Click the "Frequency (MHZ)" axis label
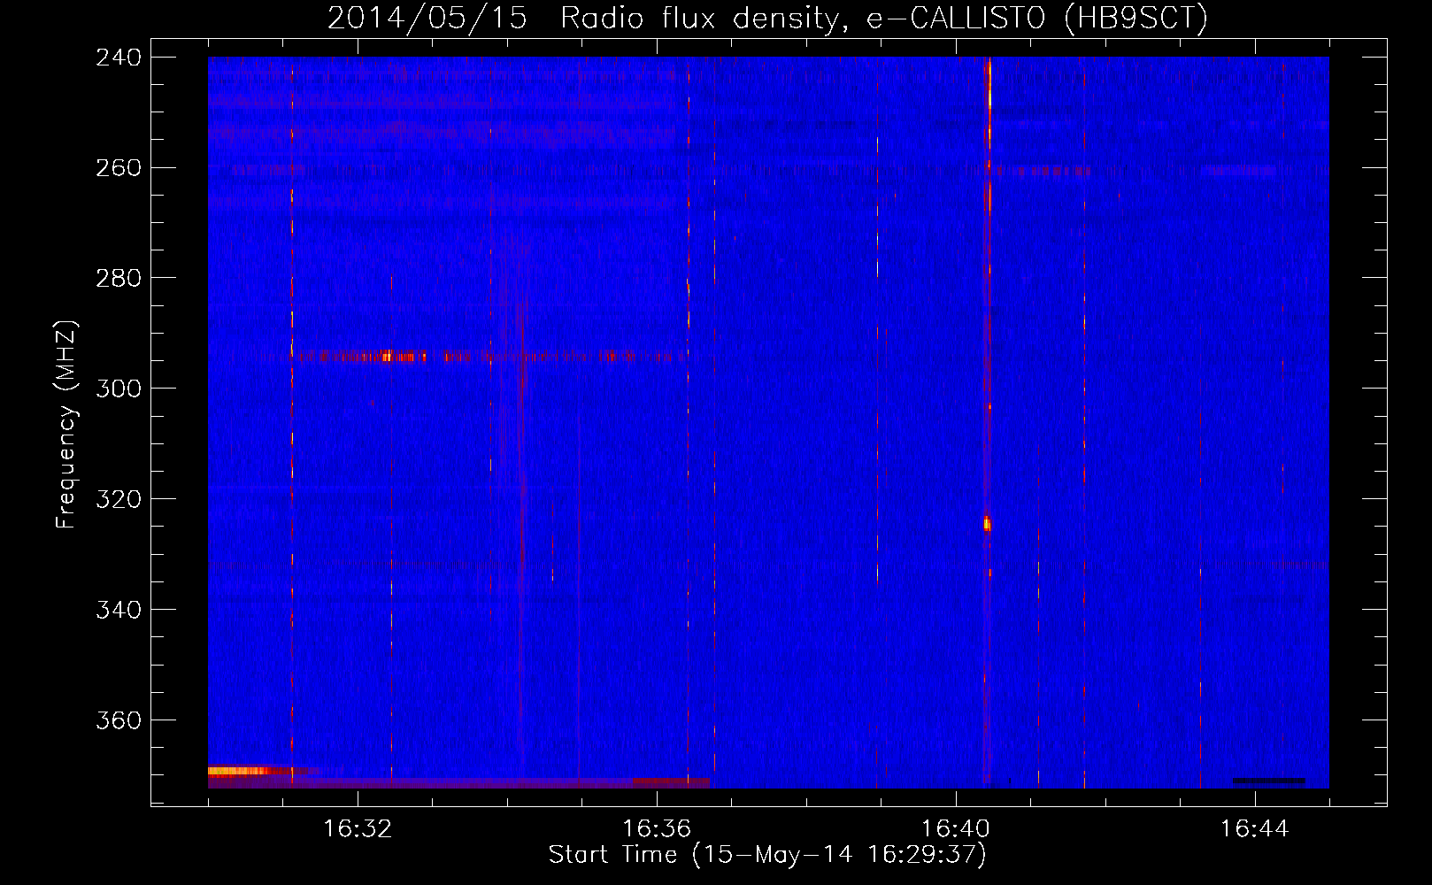This screenshot has width=1432, height=885. [66, 425]
